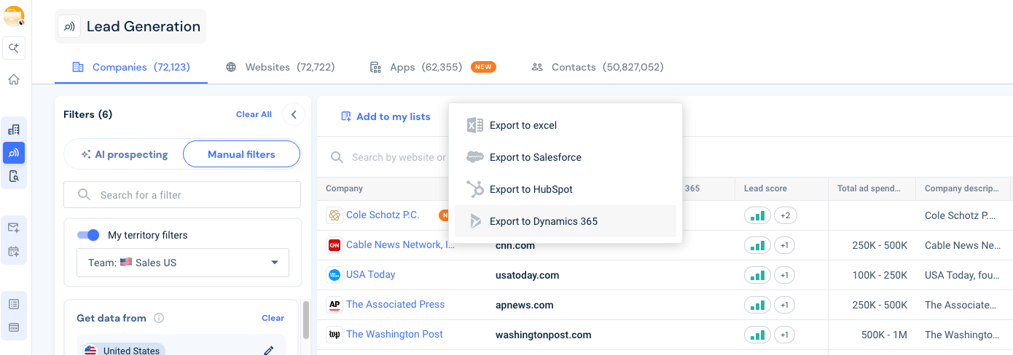Click +1 badge in Washington Post row
Image resolution: width=1013 pixels, height=355 pixels.
pos(784,335)
